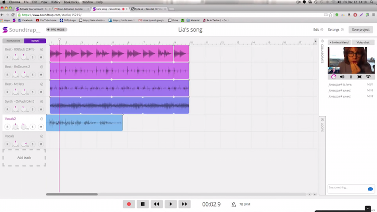Mute the Beat - 808Sub track

coord(41,57)
